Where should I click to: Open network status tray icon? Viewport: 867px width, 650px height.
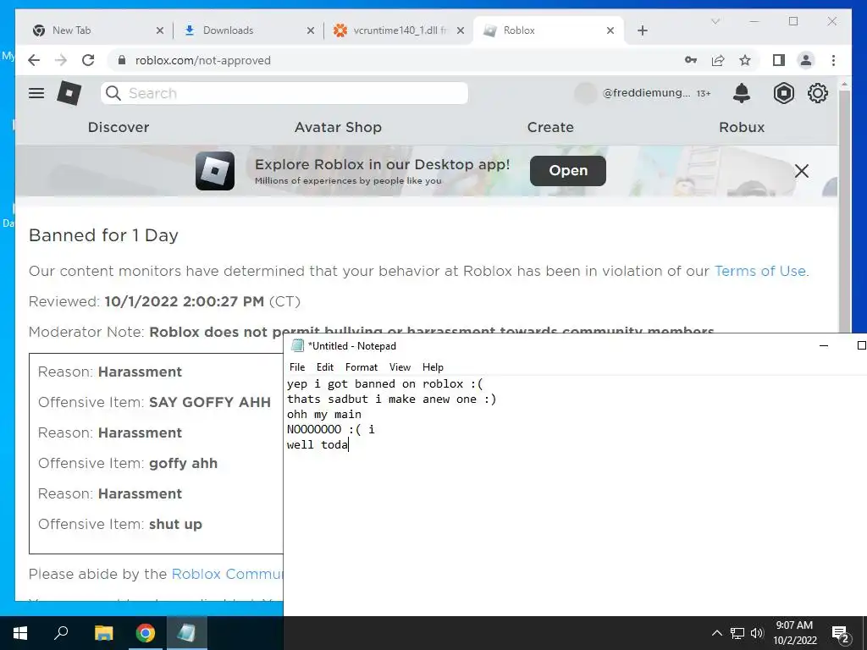tap(737, 633)
